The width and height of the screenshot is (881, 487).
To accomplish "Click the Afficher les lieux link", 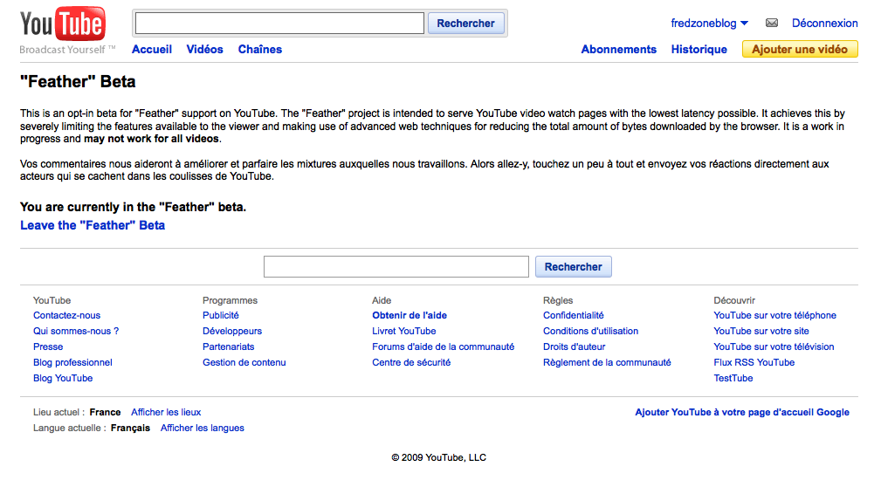I will coord(166,412).
